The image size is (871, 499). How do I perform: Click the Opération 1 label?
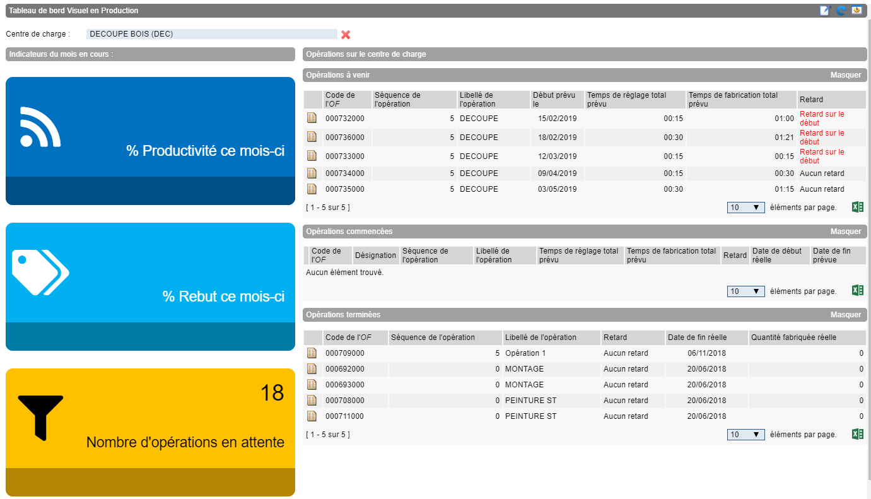(525, 353)
